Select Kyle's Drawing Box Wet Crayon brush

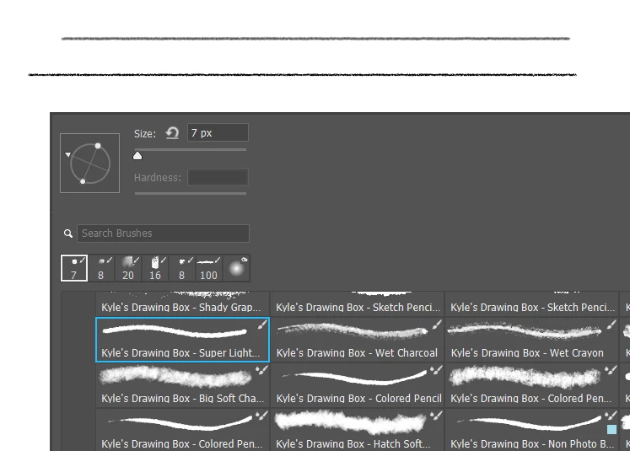531,340
